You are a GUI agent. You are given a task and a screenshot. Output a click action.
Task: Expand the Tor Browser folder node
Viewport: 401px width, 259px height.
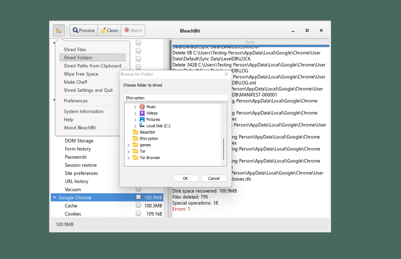click(x=129, y=158)
